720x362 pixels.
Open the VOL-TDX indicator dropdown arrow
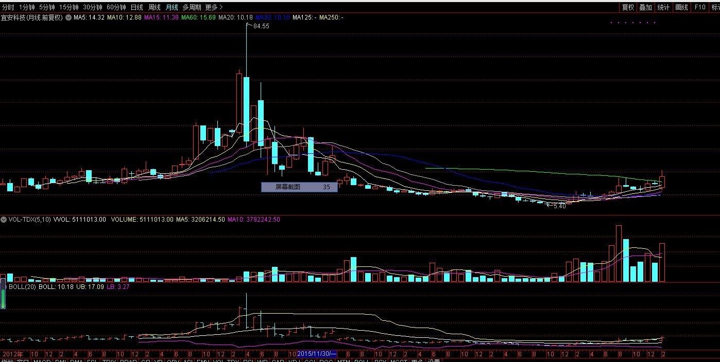tap(4, 220)
